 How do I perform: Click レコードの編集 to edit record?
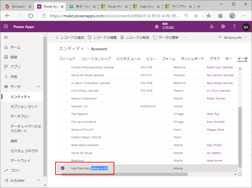click(102, 37)
